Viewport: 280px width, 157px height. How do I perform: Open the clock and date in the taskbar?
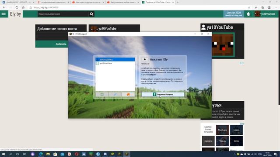pos(267,154)
